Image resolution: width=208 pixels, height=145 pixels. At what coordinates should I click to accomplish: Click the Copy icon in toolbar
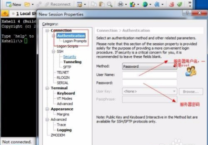click(x=94, y=4)
